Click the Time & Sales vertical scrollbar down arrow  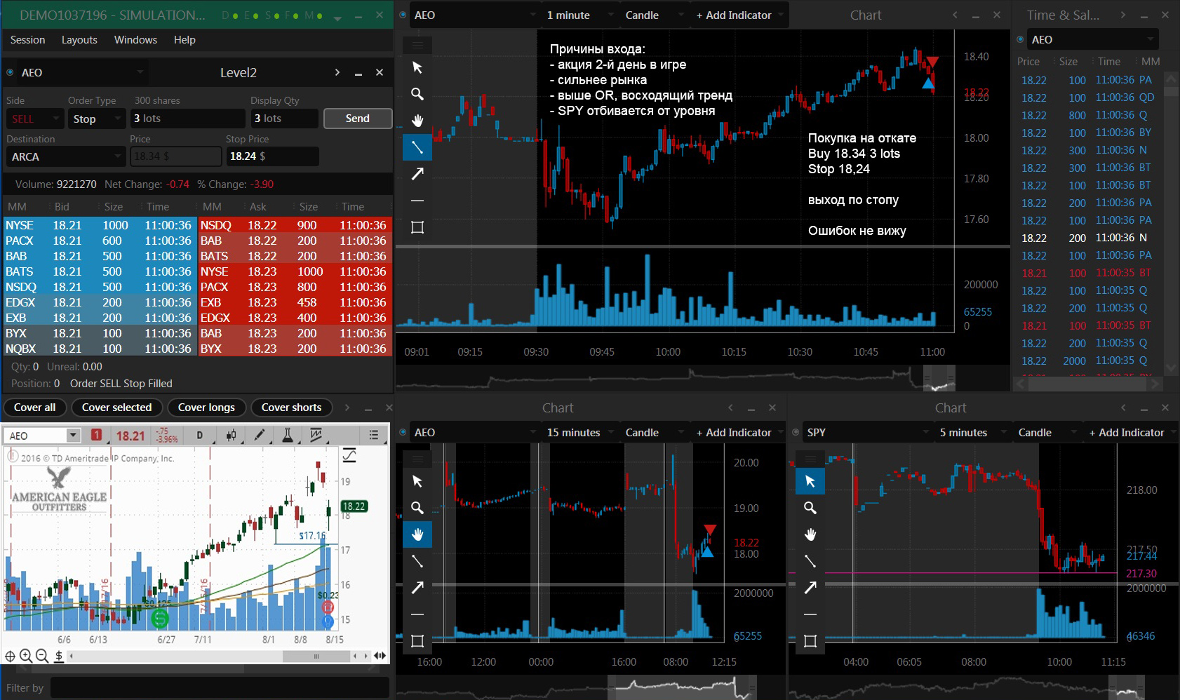[x=1170, y=368]
